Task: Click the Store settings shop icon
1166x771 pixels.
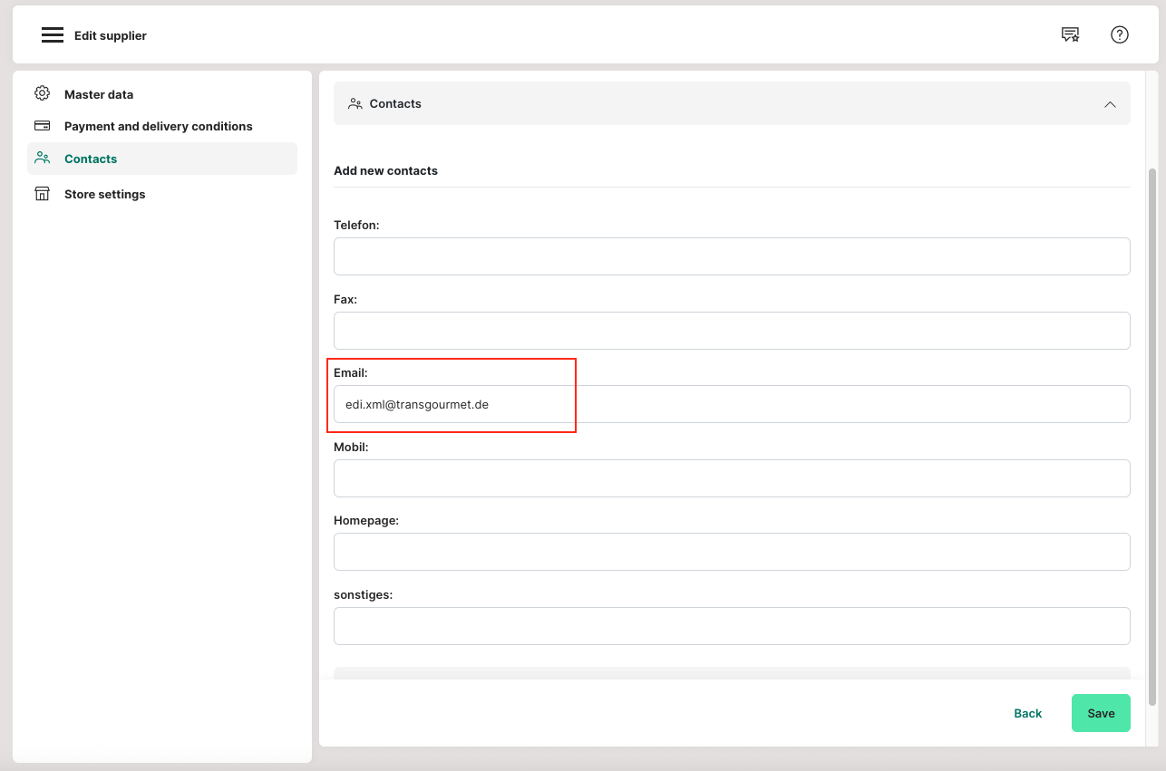Action: [42, 194]
